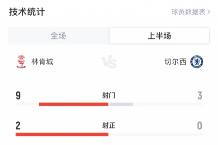Click the Chelsea club badge

point(197,62)
